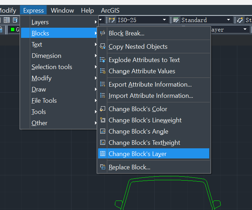Open the Window menu
Viewport: 252px width, 210px height.
(x=62, y=11)
